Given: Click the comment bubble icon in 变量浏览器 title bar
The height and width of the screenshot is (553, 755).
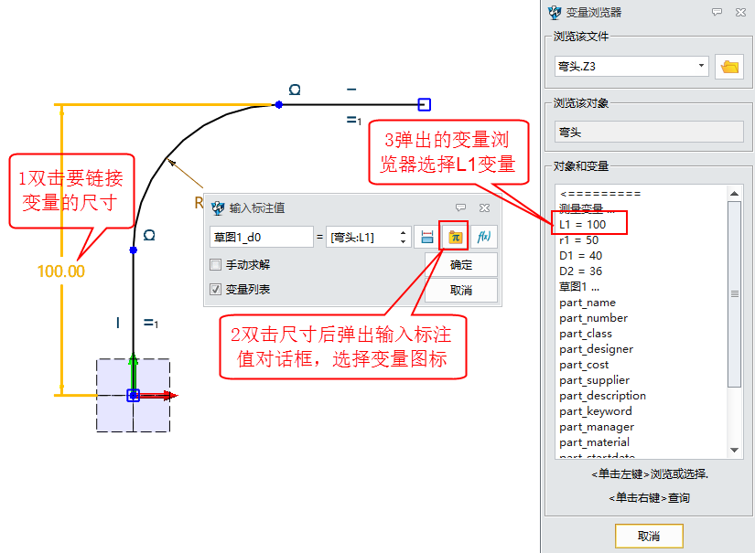Looking at the screenshot, I should click(717, 13).
